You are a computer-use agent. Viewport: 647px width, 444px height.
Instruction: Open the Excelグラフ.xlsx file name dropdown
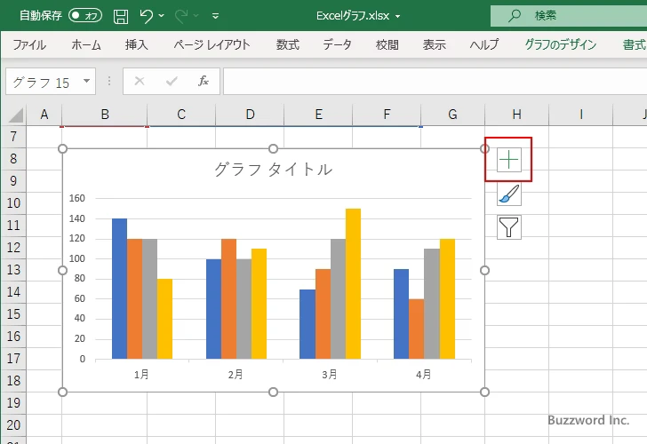tap(398, 17)
